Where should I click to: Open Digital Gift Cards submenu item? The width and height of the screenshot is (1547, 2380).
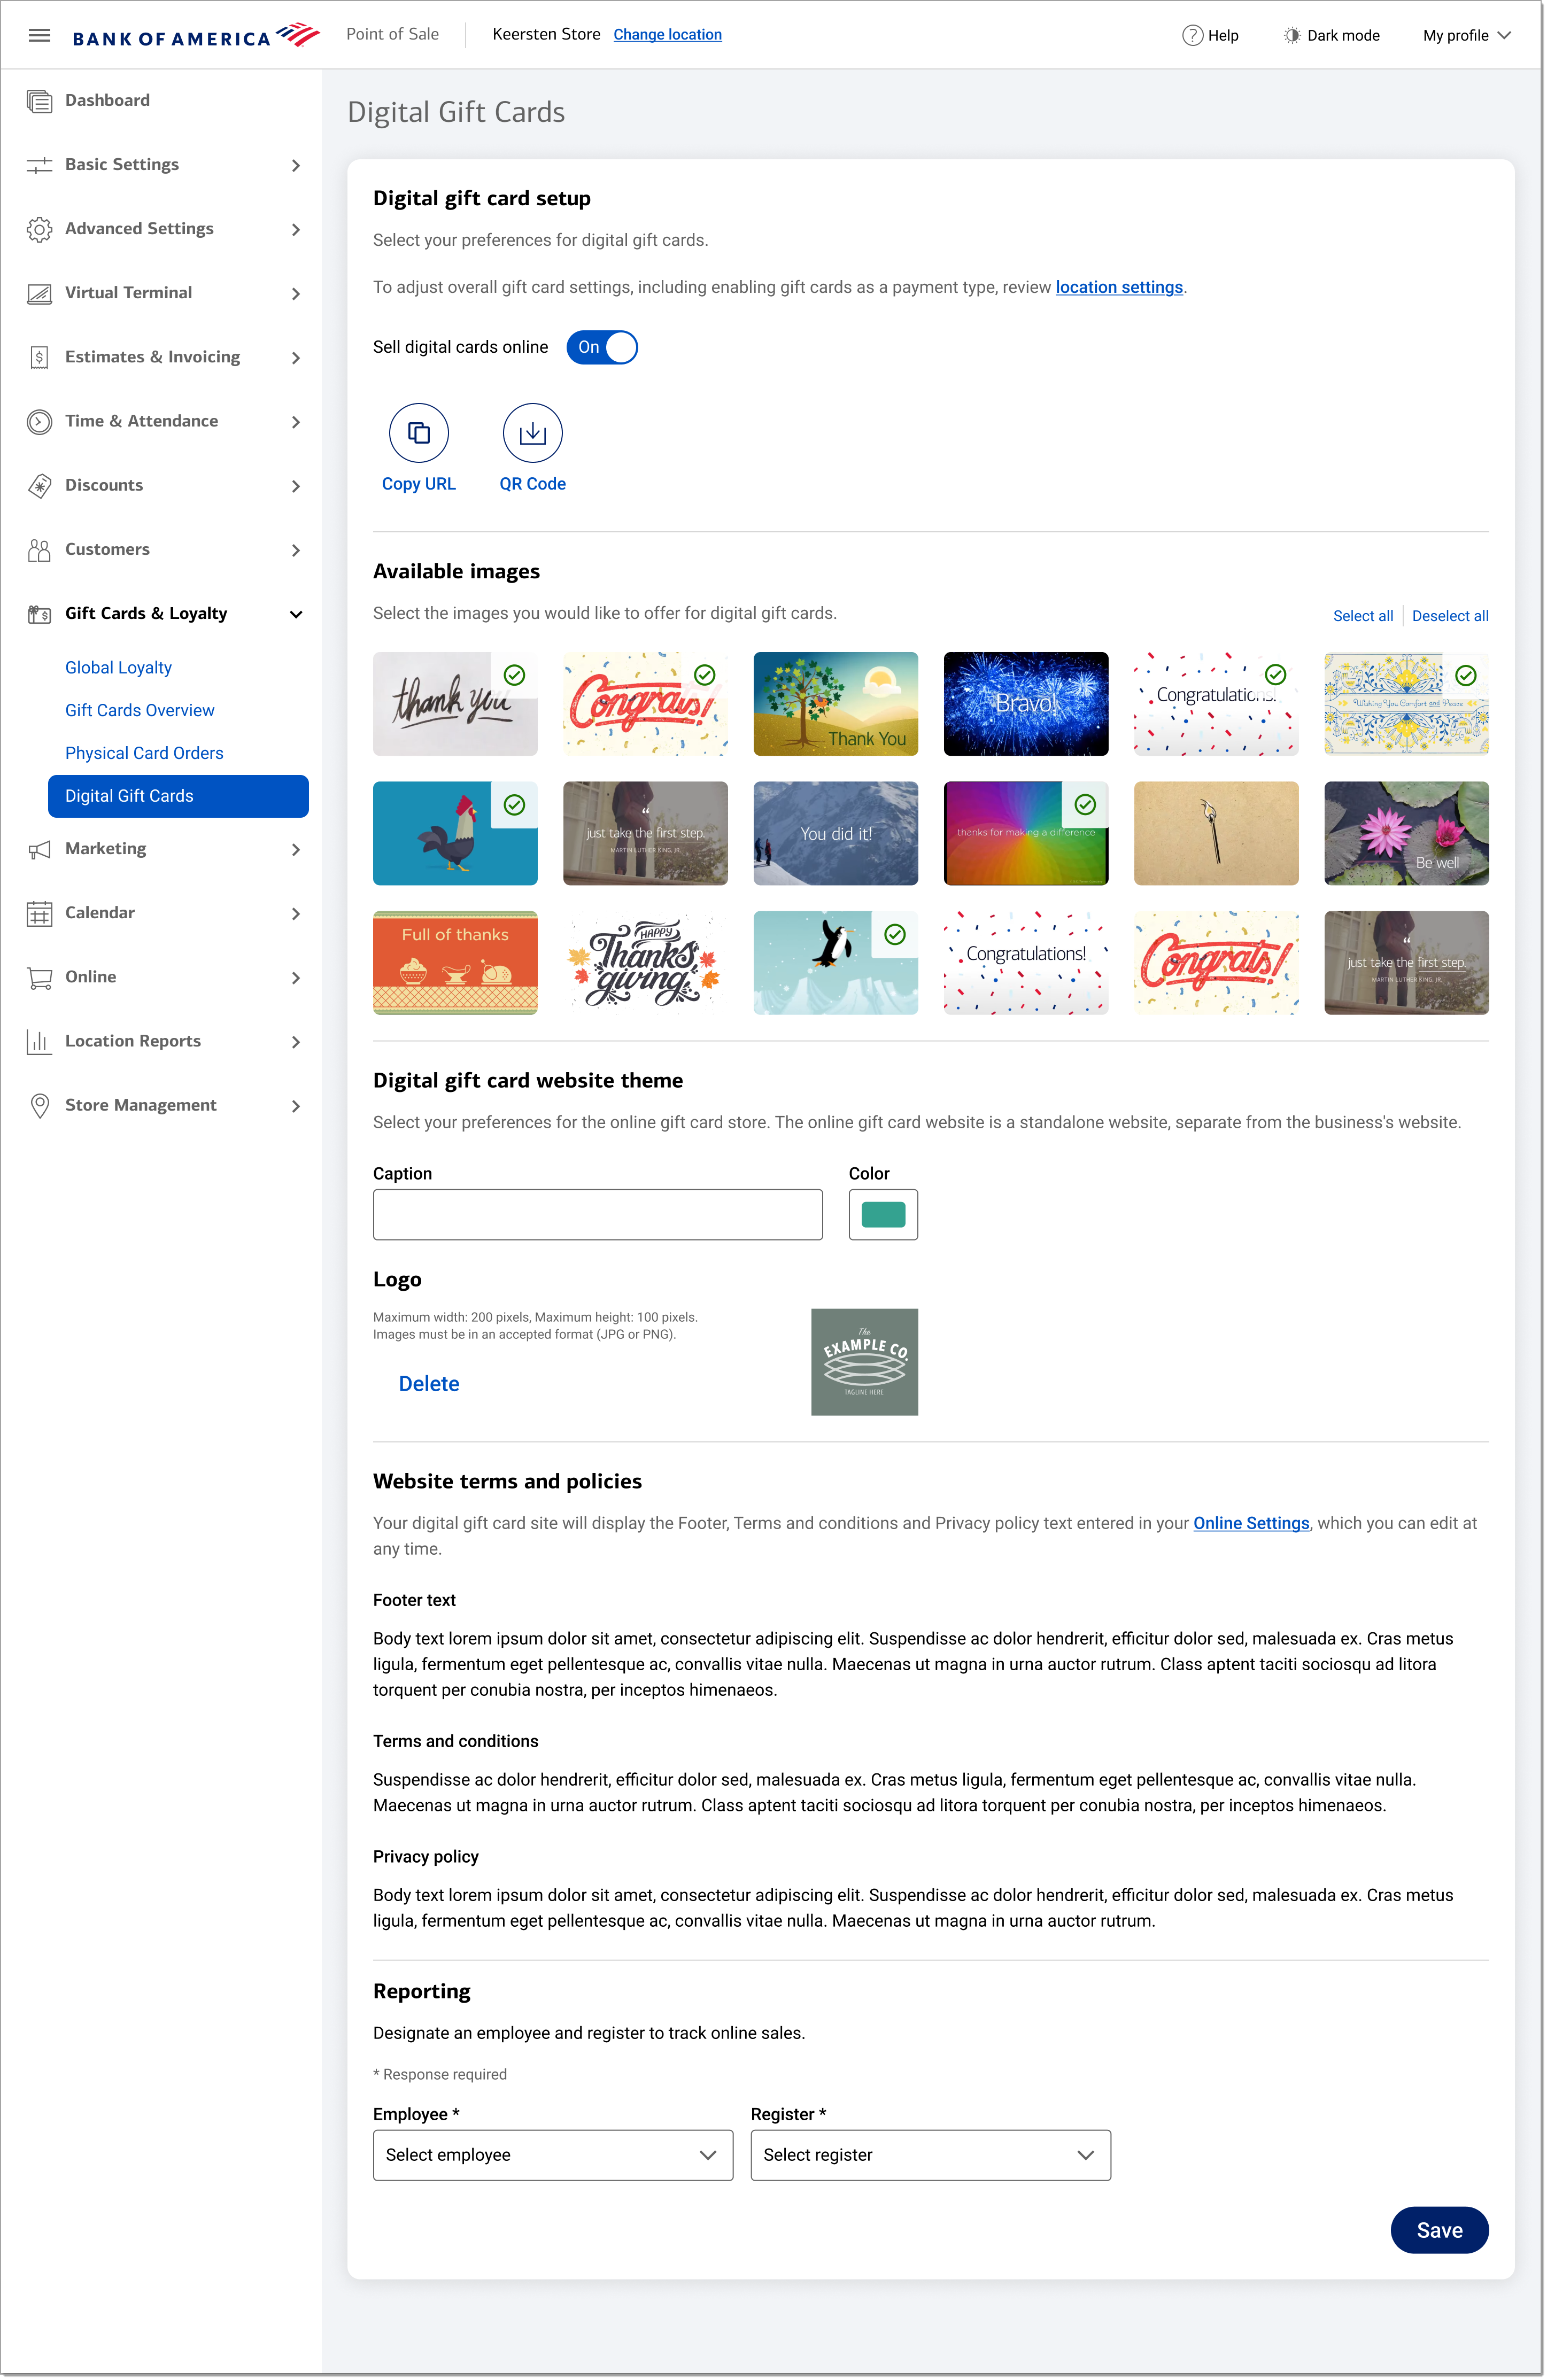pyautogui.click(x=178, y=795)
